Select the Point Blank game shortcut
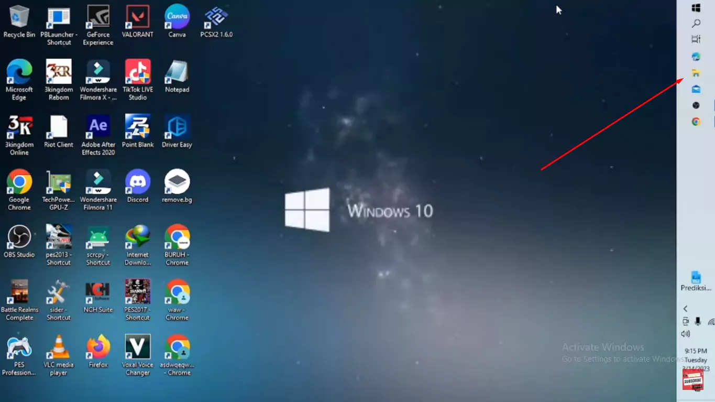The width and height of the screenshot is (715, 402). pos(138,132)
